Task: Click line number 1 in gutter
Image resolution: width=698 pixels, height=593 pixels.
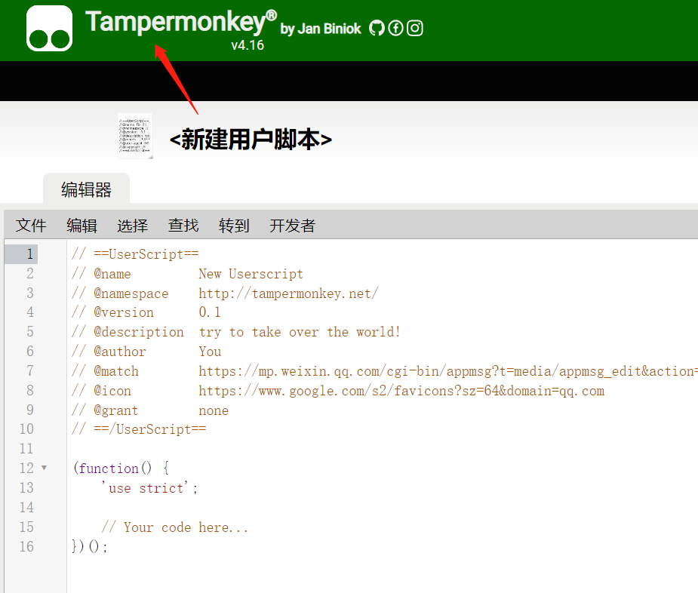Action: tap(30, 253)
